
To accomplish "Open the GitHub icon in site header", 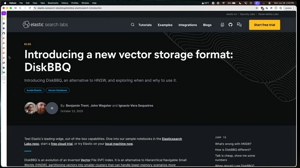I will coord(230,25).
